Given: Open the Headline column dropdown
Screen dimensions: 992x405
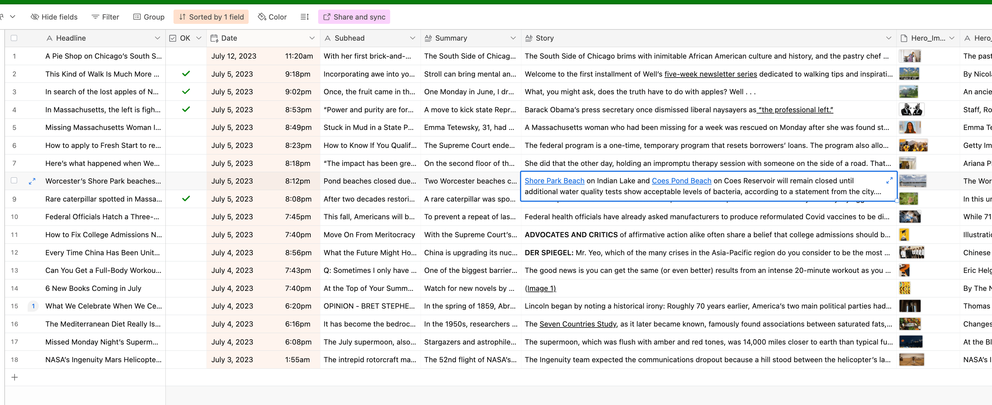Looking at the screenshot, I should click(x=158, y=38).
